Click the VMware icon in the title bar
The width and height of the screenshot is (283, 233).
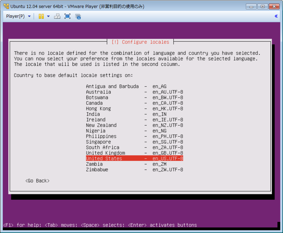point(6,6)
